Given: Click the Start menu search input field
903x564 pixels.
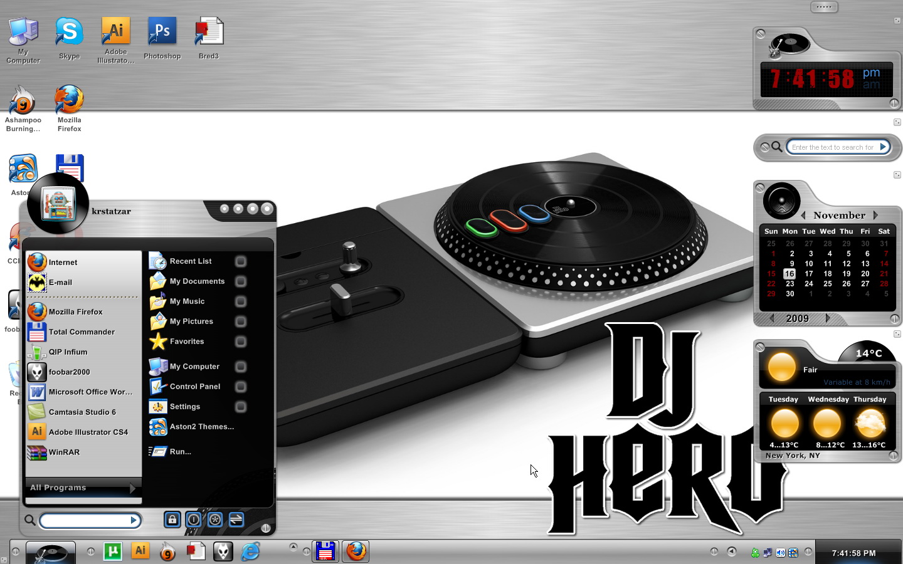Looking at the screenshot, I should point(88,520).
